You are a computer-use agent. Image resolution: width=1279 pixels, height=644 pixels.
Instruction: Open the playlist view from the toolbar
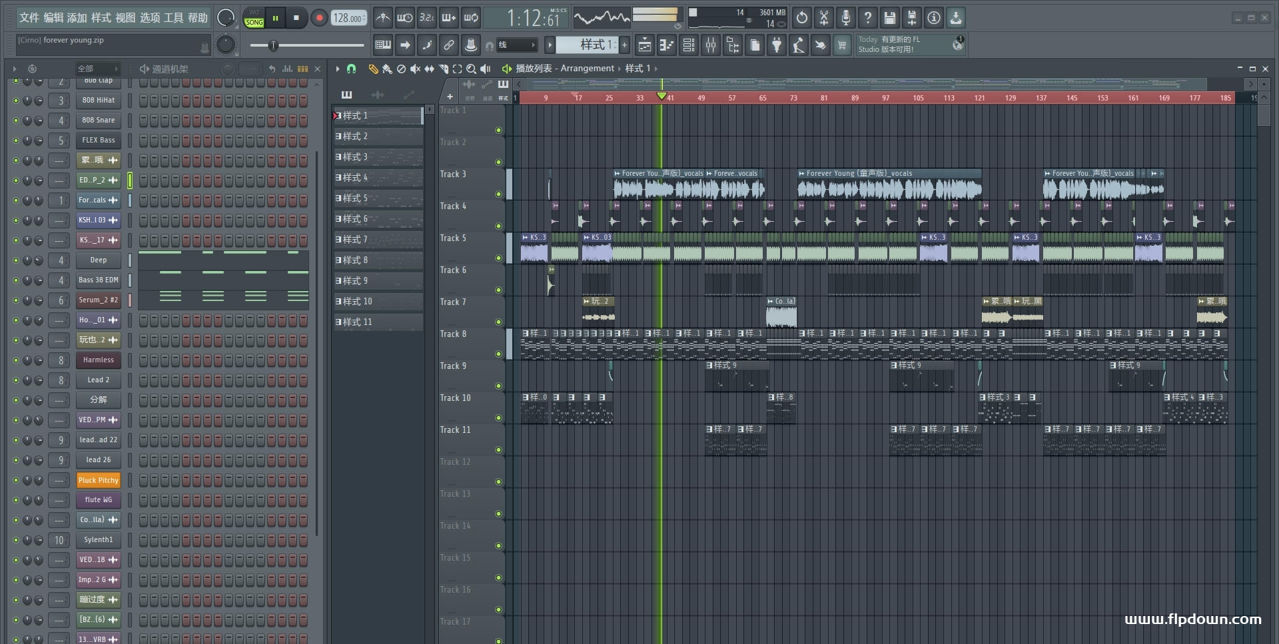[x=645, y=45]
